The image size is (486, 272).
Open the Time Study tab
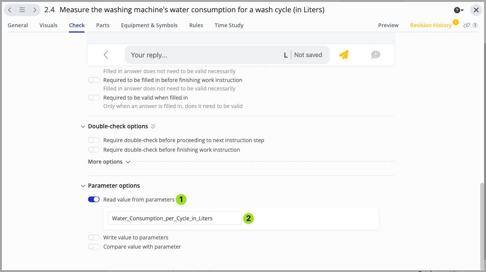pyautogui.click(x=229, y=25)
